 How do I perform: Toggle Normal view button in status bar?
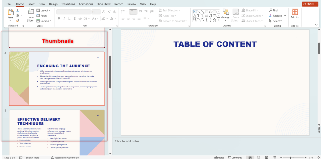(250, 157)
